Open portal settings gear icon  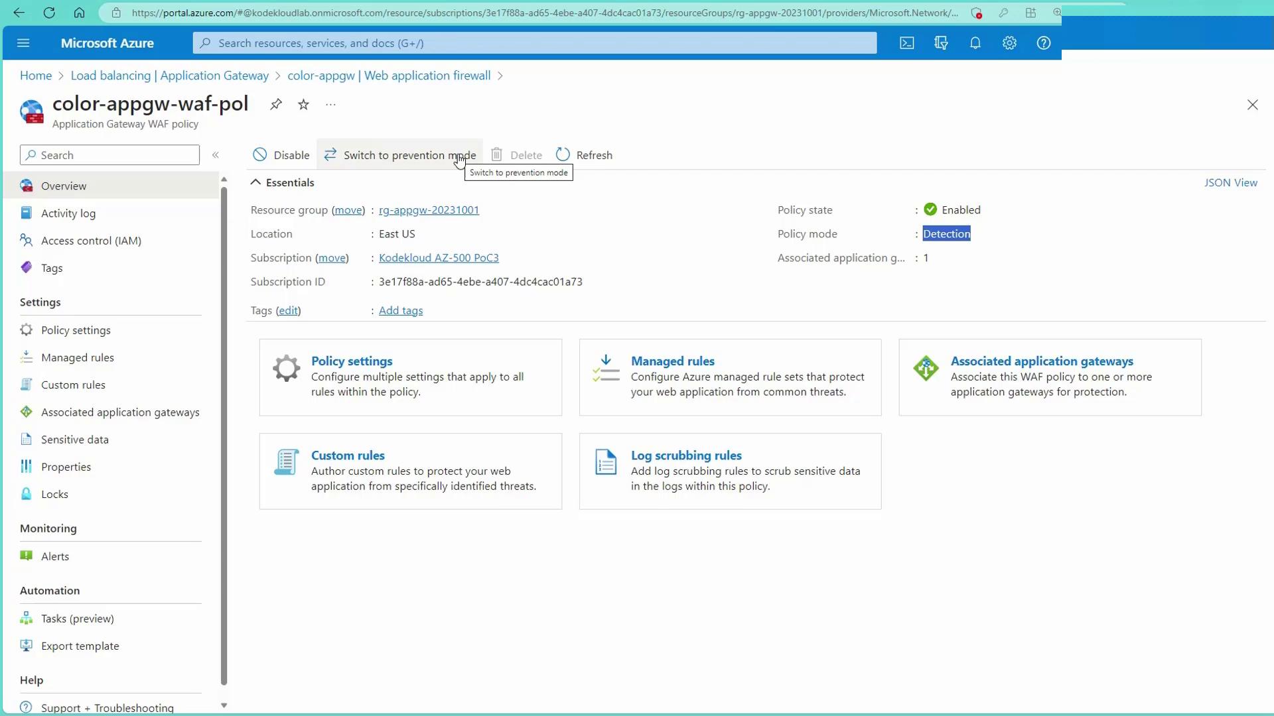1009,43
